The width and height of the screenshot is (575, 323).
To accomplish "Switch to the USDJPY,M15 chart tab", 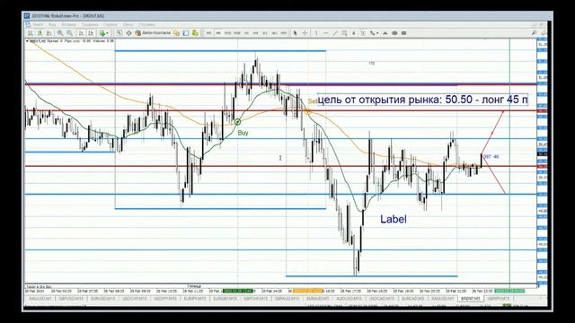I will [x=165, y=299].
